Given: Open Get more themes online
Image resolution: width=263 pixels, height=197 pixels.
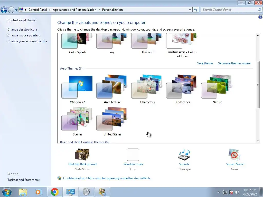Looking at the screenshot, I should [x=234, y=63].
